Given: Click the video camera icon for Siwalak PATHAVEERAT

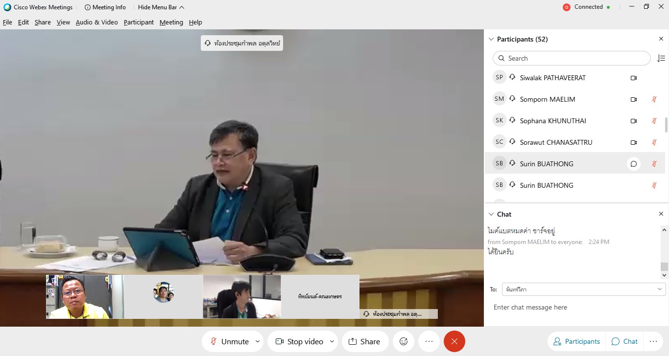Looking at the screenshot, I should pyautogui.click(x=634, y=78).
